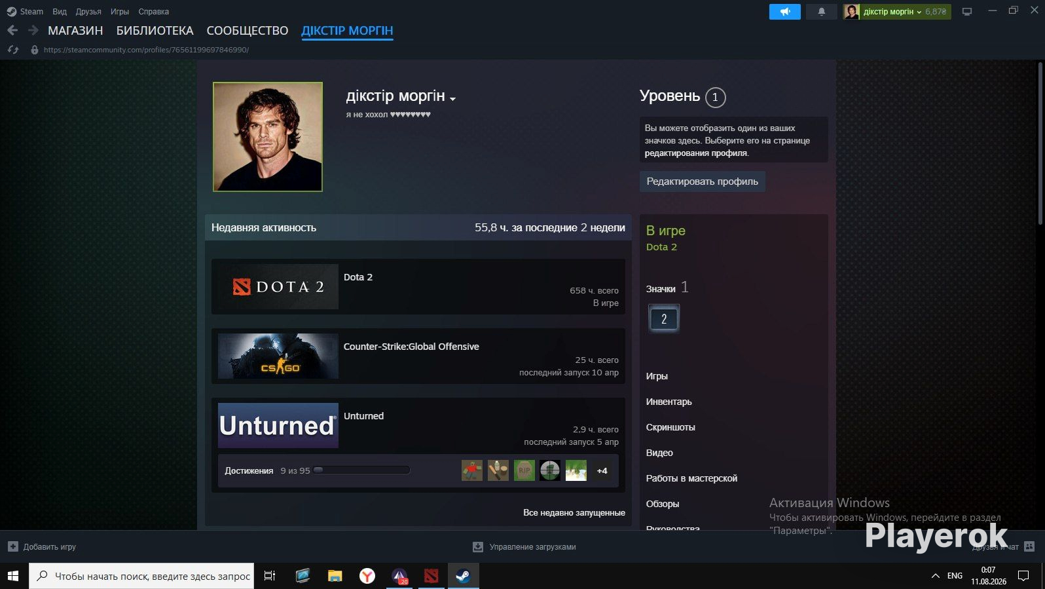Open the sniper crosshair achievement
The width and height of the screenshot is (1045, 589).
(550, 470)
